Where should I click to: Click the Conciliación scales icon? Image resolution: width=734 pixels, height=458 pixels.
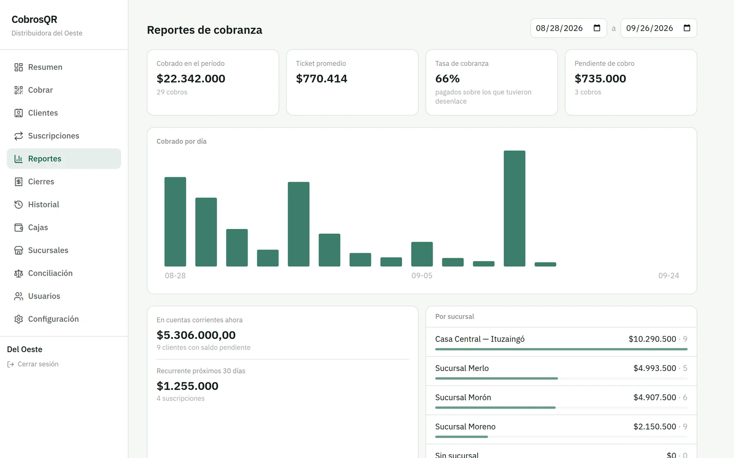coord(18,273)
